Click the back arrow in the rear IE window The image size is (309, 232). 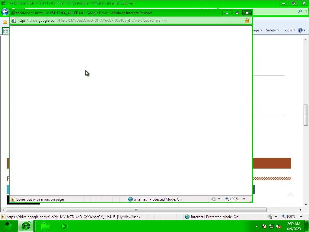click(x=4, y=12)
